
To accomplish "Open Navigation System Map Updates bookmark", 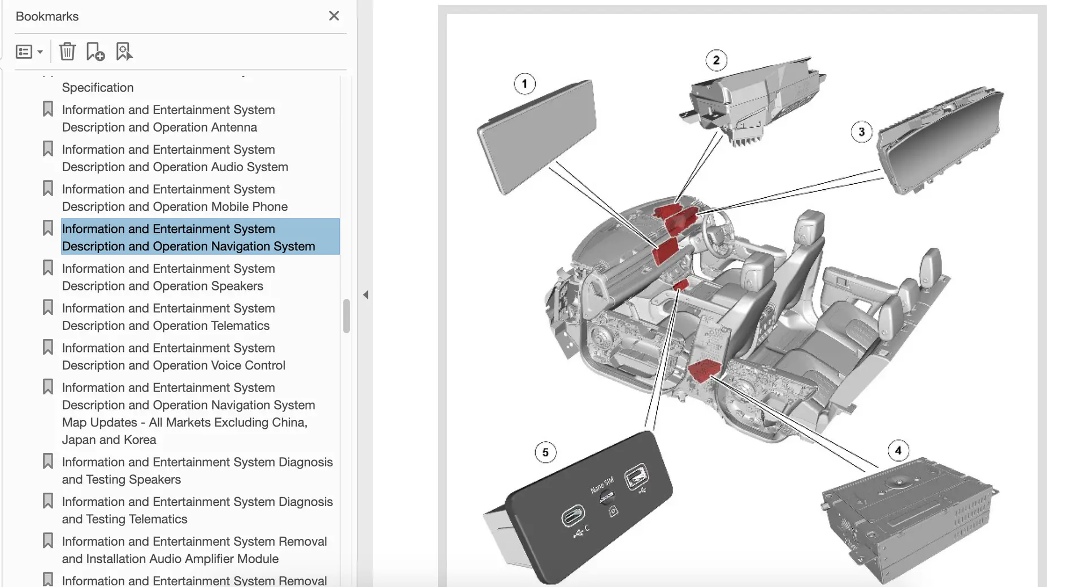I will point(188,414).
